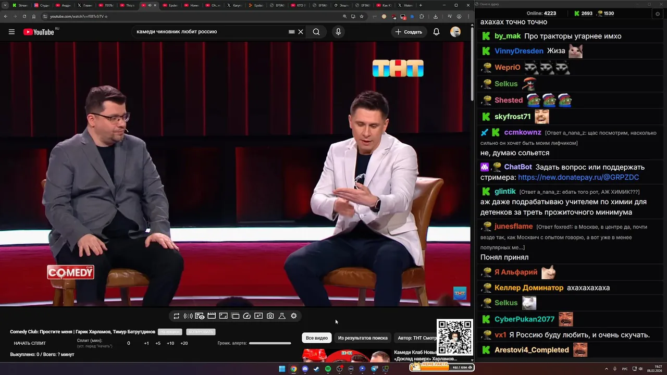
Task: Select the Из результатов поиска chip
Action: point(363,338)
